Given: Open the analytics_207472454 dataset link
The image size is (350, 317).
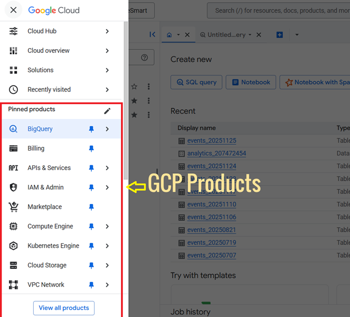Looking at the screenshot, I should tap(216, 153).
